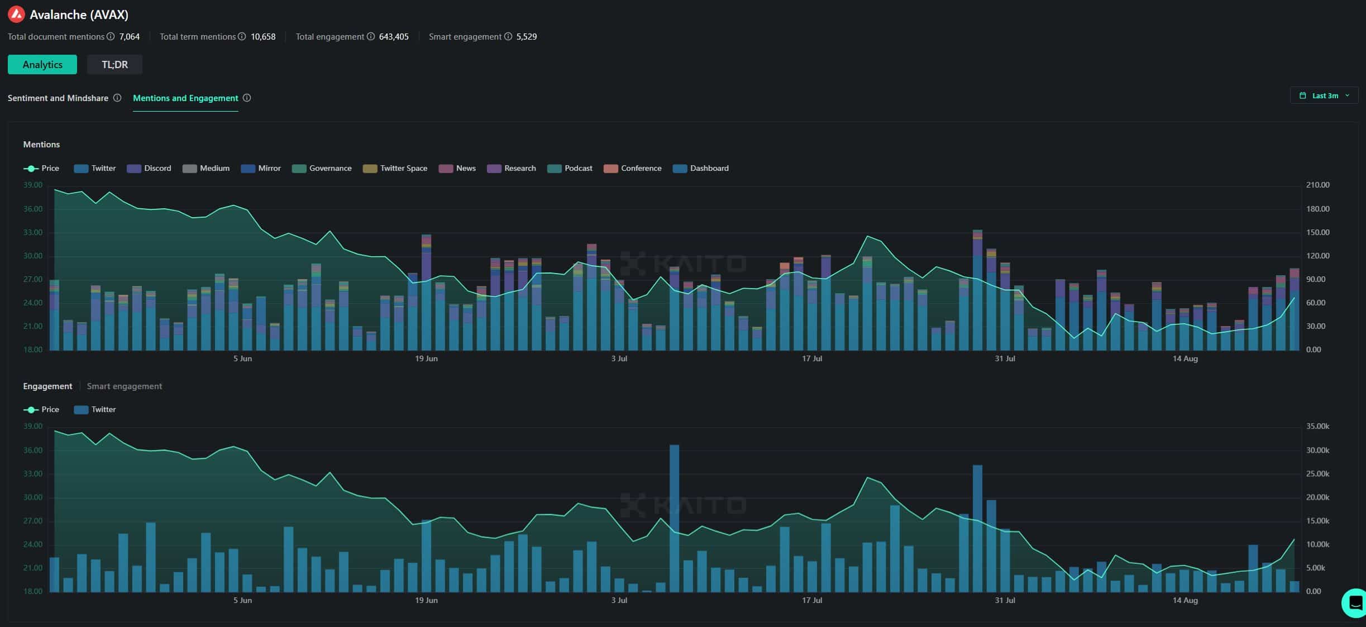The width and height of the screenshot is (1366, 627).
Task: Open Sentiment and Mindshare tab
Action: (x=58, y=98)
